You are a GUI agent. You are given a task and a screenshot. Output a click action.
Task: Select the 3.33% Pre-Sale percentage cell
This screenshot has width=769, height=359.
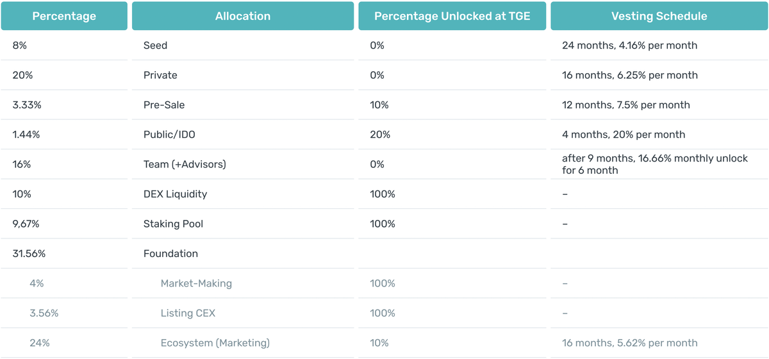[x=26, y=104]
